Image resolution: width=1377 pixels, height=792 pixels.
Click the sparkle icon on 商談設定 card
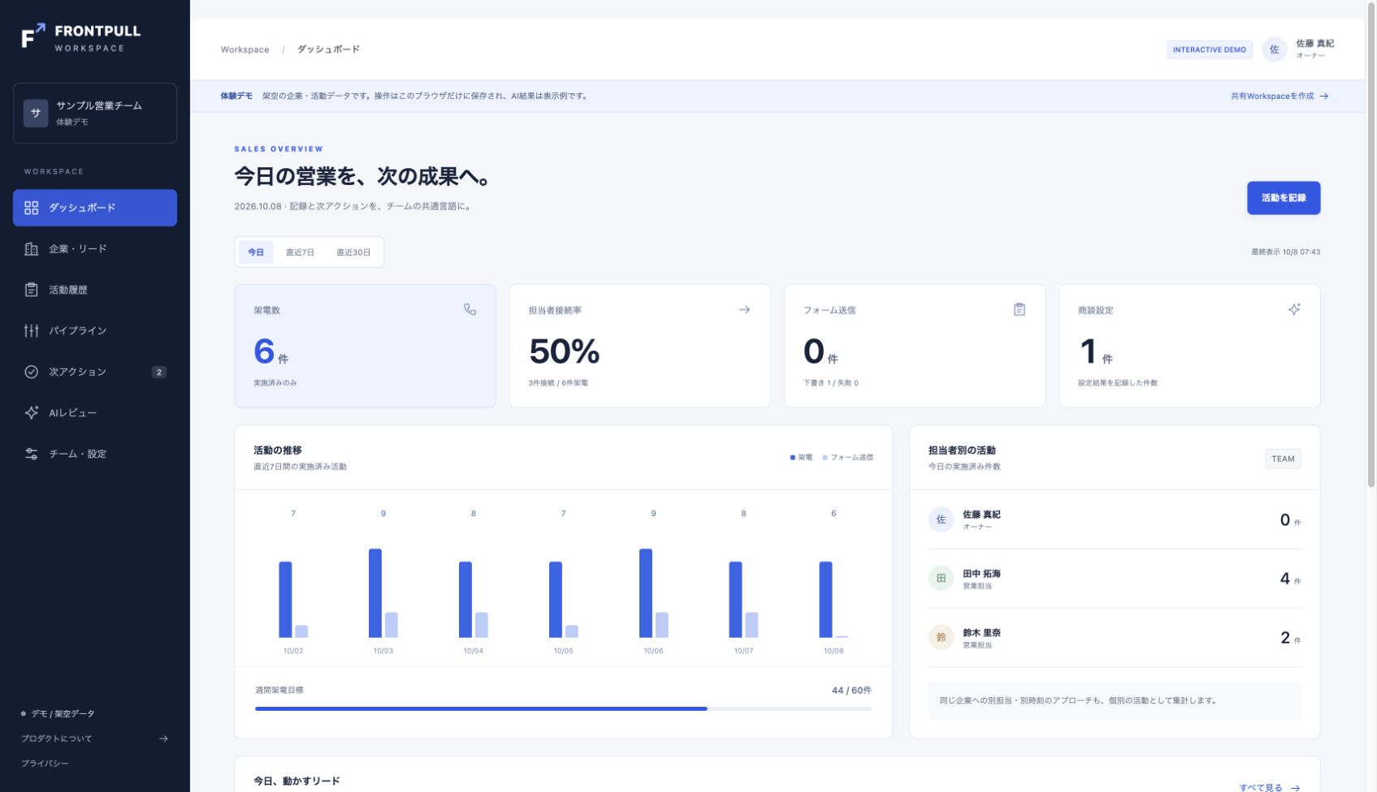(1294, 309)
